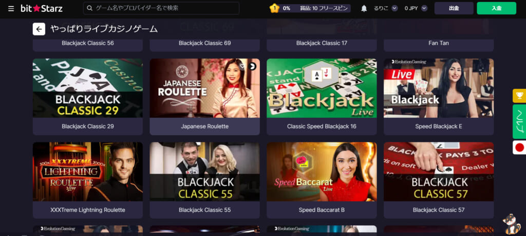Click the green 入金 deposit button
The image size is (526, 236).
(x=497, y=8)
